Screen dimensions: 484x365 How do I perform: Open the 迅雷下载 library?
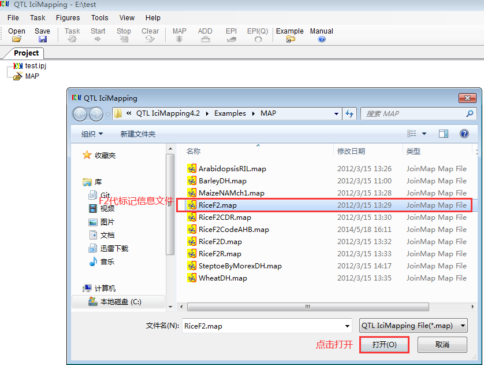[109, 249]
